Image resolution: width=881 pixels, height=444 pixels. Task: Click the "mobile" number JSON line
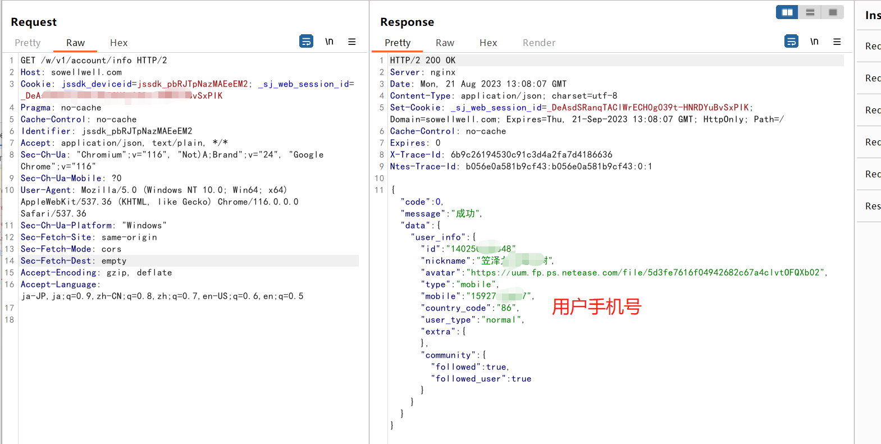pyautogui.click(x=478, y=296)
